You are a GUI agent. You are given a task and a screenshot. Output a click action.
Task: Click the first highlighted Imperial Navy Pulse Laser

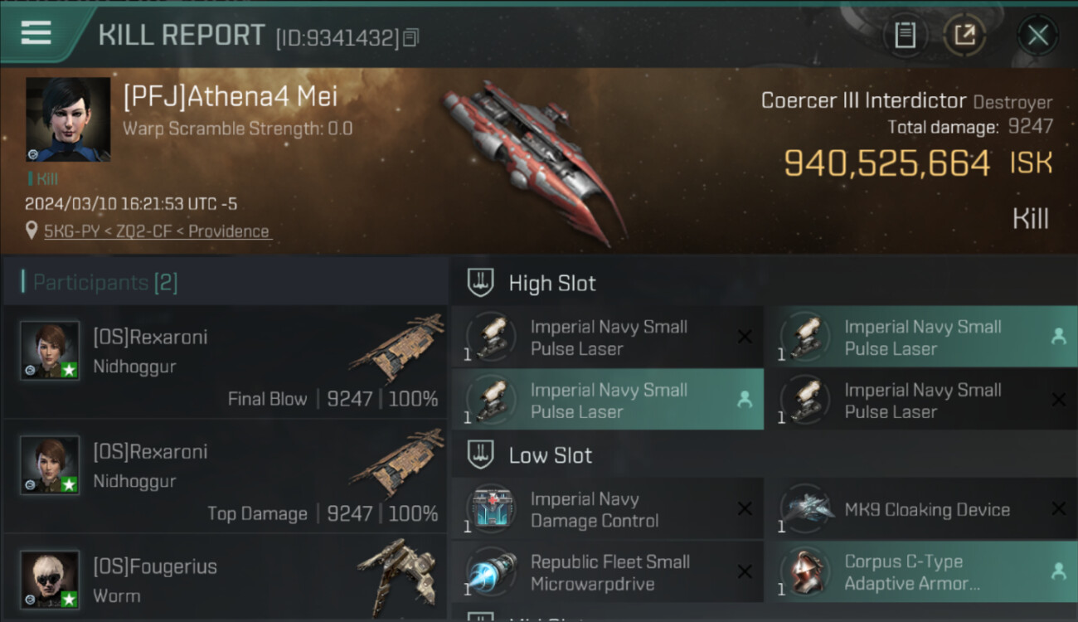(920, 338)
